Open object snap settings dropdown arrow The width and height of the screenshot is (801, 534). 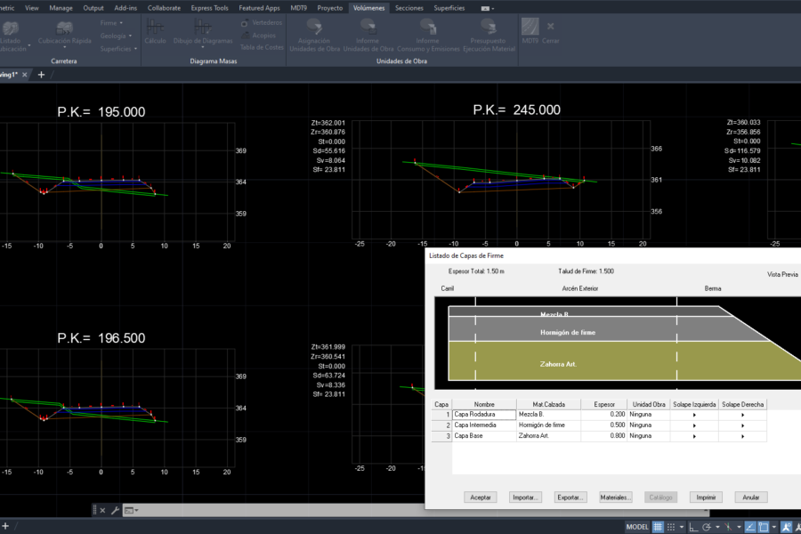(774, 527)
